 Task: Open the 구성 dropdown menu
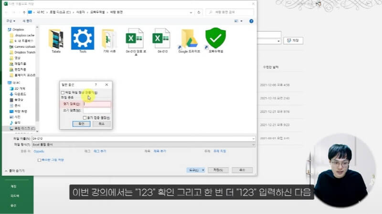pyautogui.click(x=11, y=21)
